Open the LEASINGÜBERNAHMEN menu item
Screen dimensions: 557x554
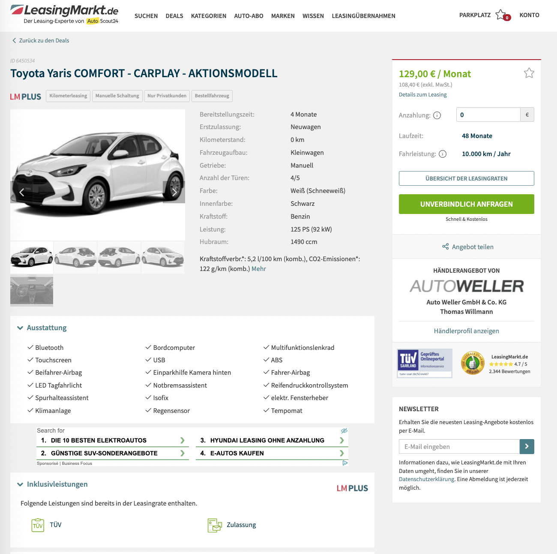[x=363, y=16]
